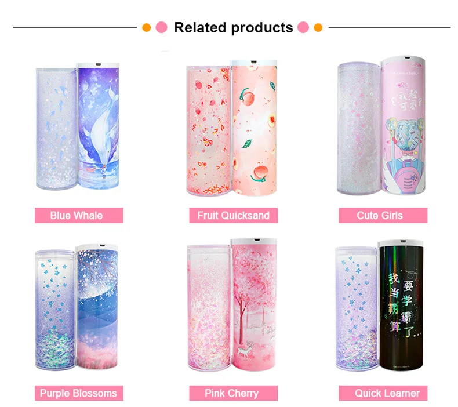Click the orange dot right of heading
458x407 pixels.
(318, 28)
